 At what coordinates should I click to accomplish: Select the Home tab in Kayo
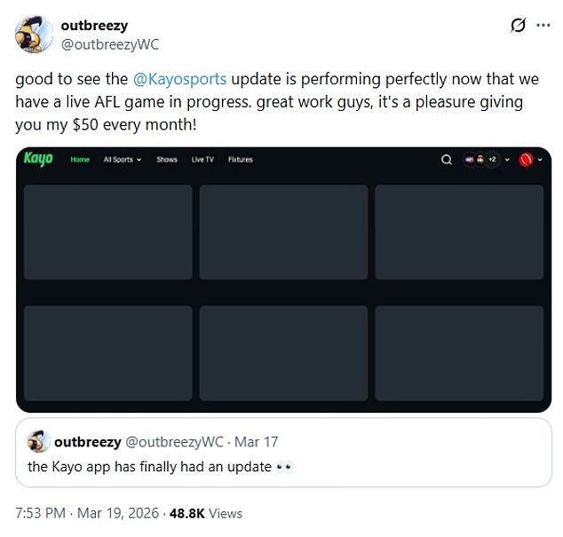80,160
